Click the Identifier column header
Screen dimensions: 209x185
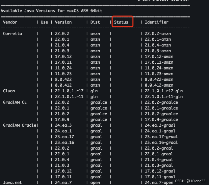tap(157, 22)
